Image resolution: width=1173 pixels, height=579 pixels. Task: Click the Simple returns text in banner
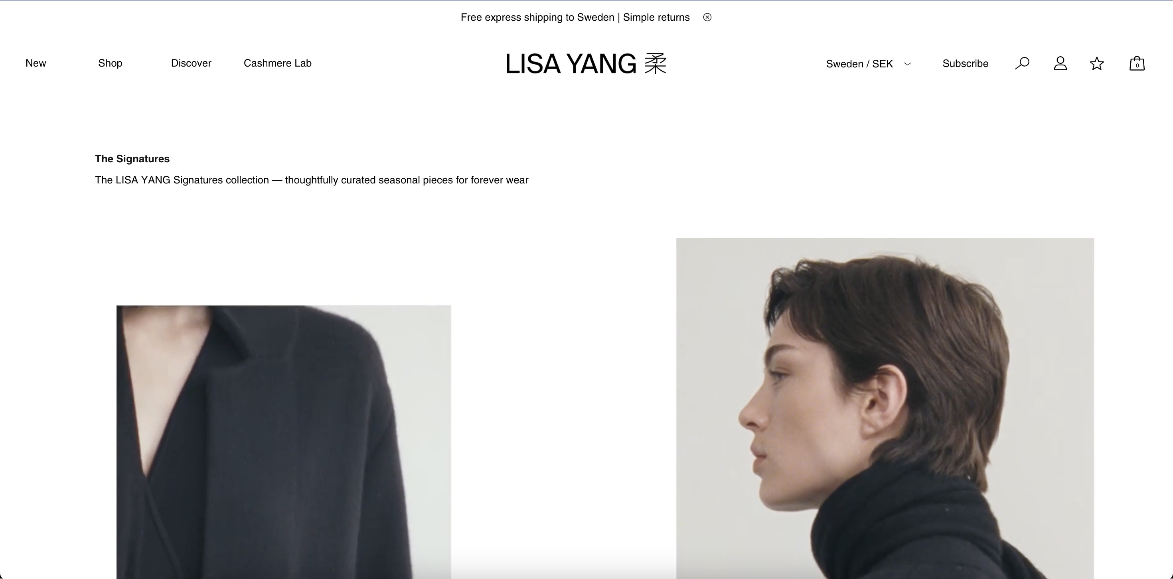click(656, 17)
